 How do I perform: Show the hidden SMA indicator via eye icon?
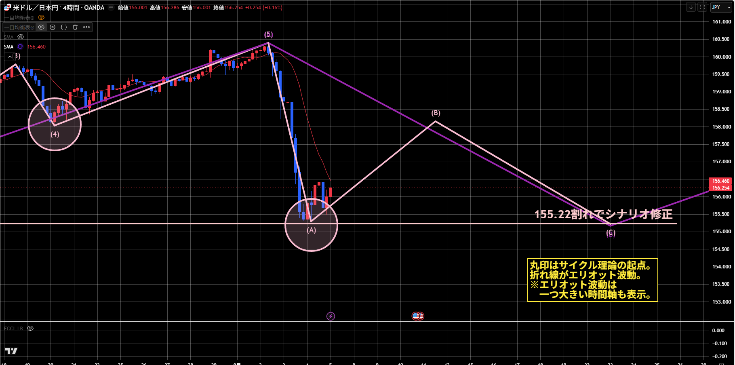point(21,37)
